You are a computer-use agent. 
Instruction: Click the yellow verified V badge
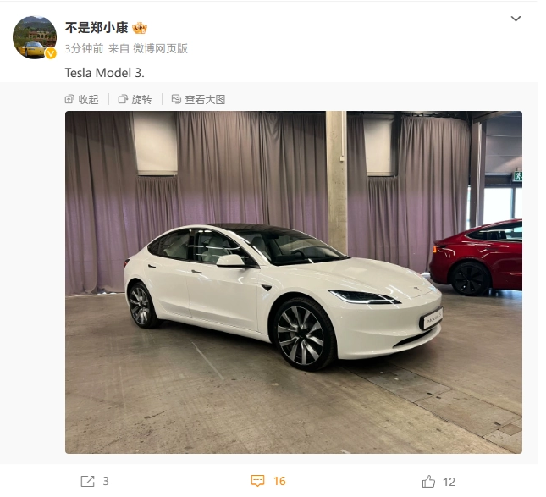52,53
